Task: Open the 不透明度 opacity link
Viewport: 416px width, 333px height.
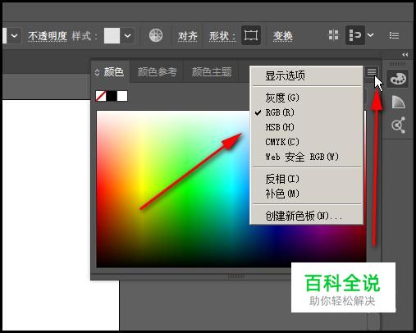Action: point(48,36)
